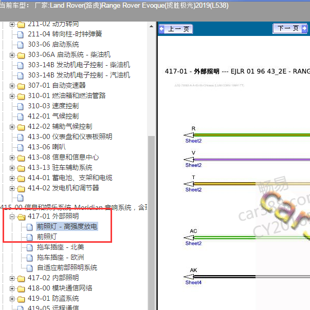310x310 pixels.
Task: Click page icon of 拖车插座 - 北美
Action: pos(30,247)
